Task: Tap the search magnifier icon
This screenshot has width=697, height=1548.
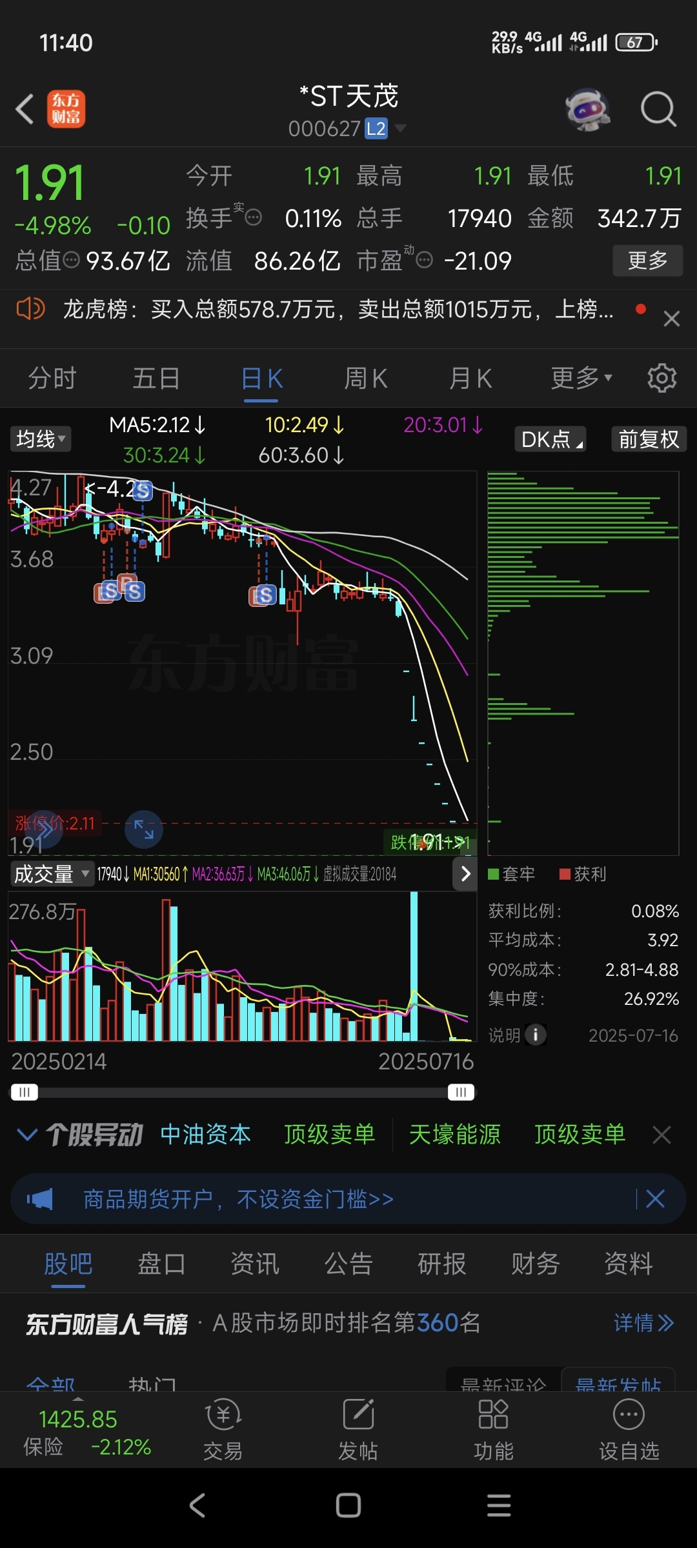Action: pos(658,109)
